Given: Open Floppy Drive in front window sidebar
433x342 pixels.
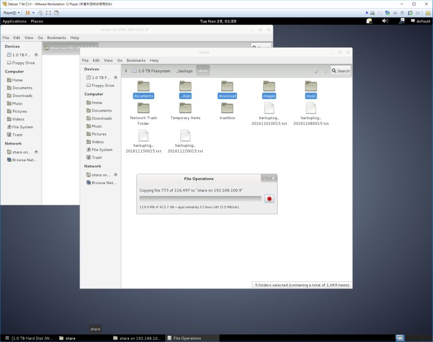Looking at the screenshot, I should point(100,85).
